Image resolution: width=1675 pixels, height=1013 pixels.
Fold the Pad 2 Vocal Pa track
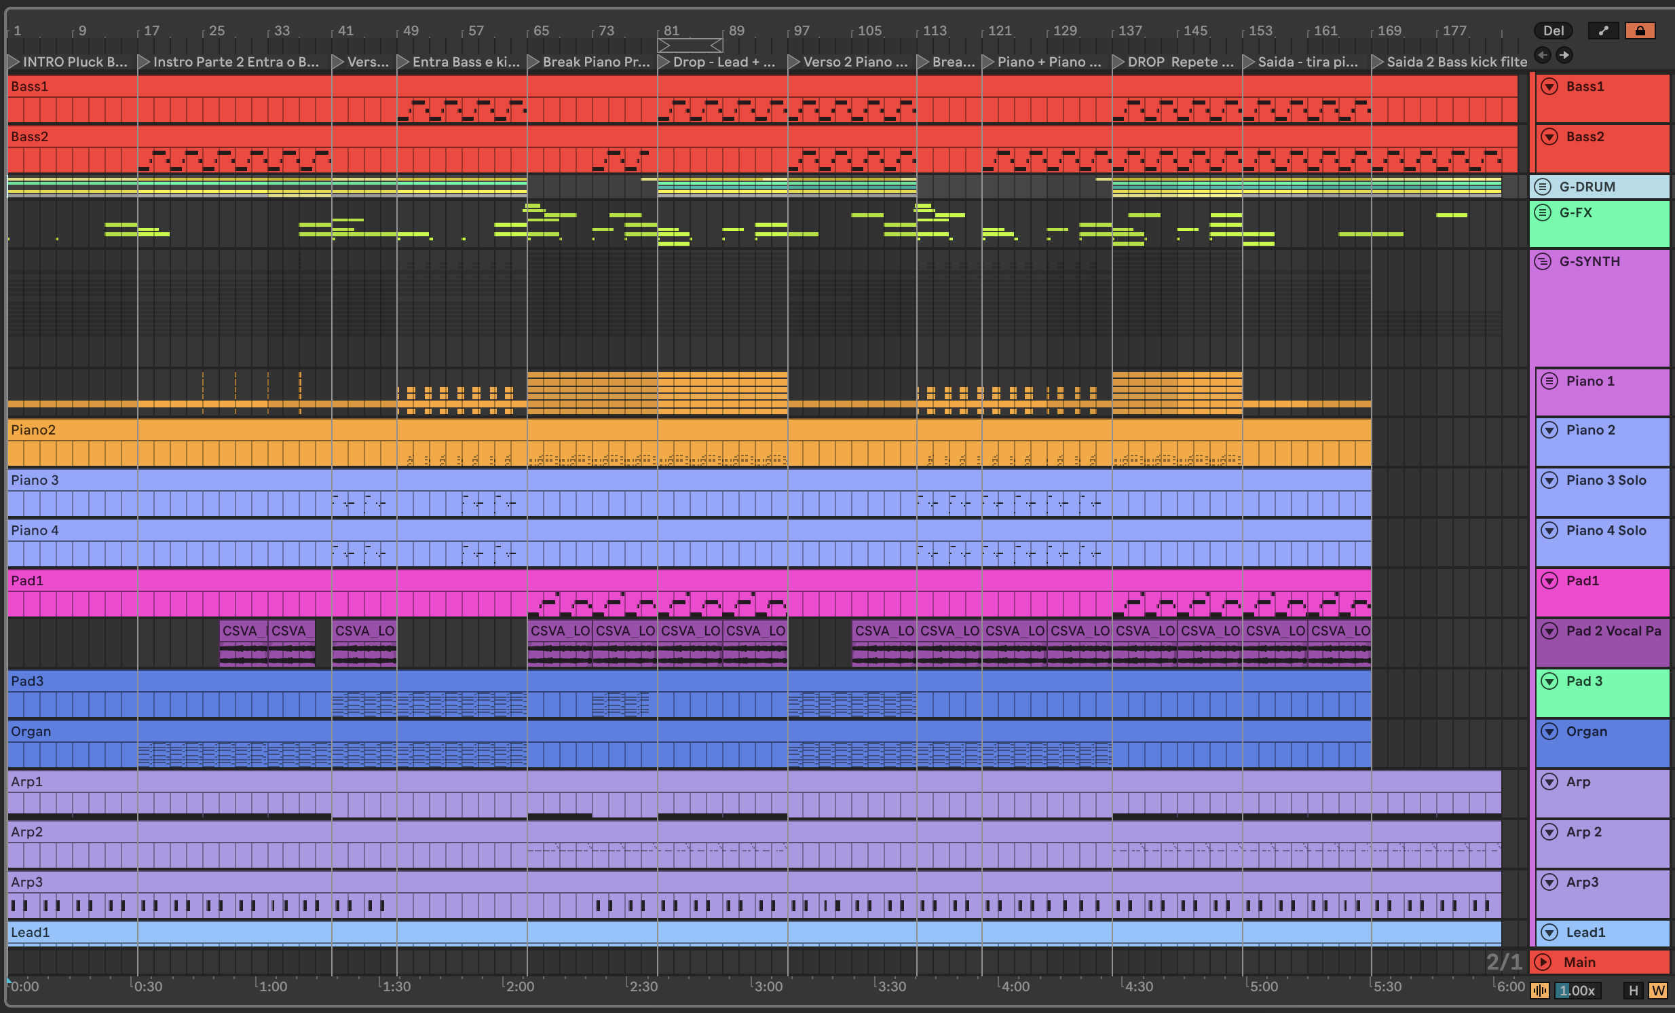[1549, 631]
